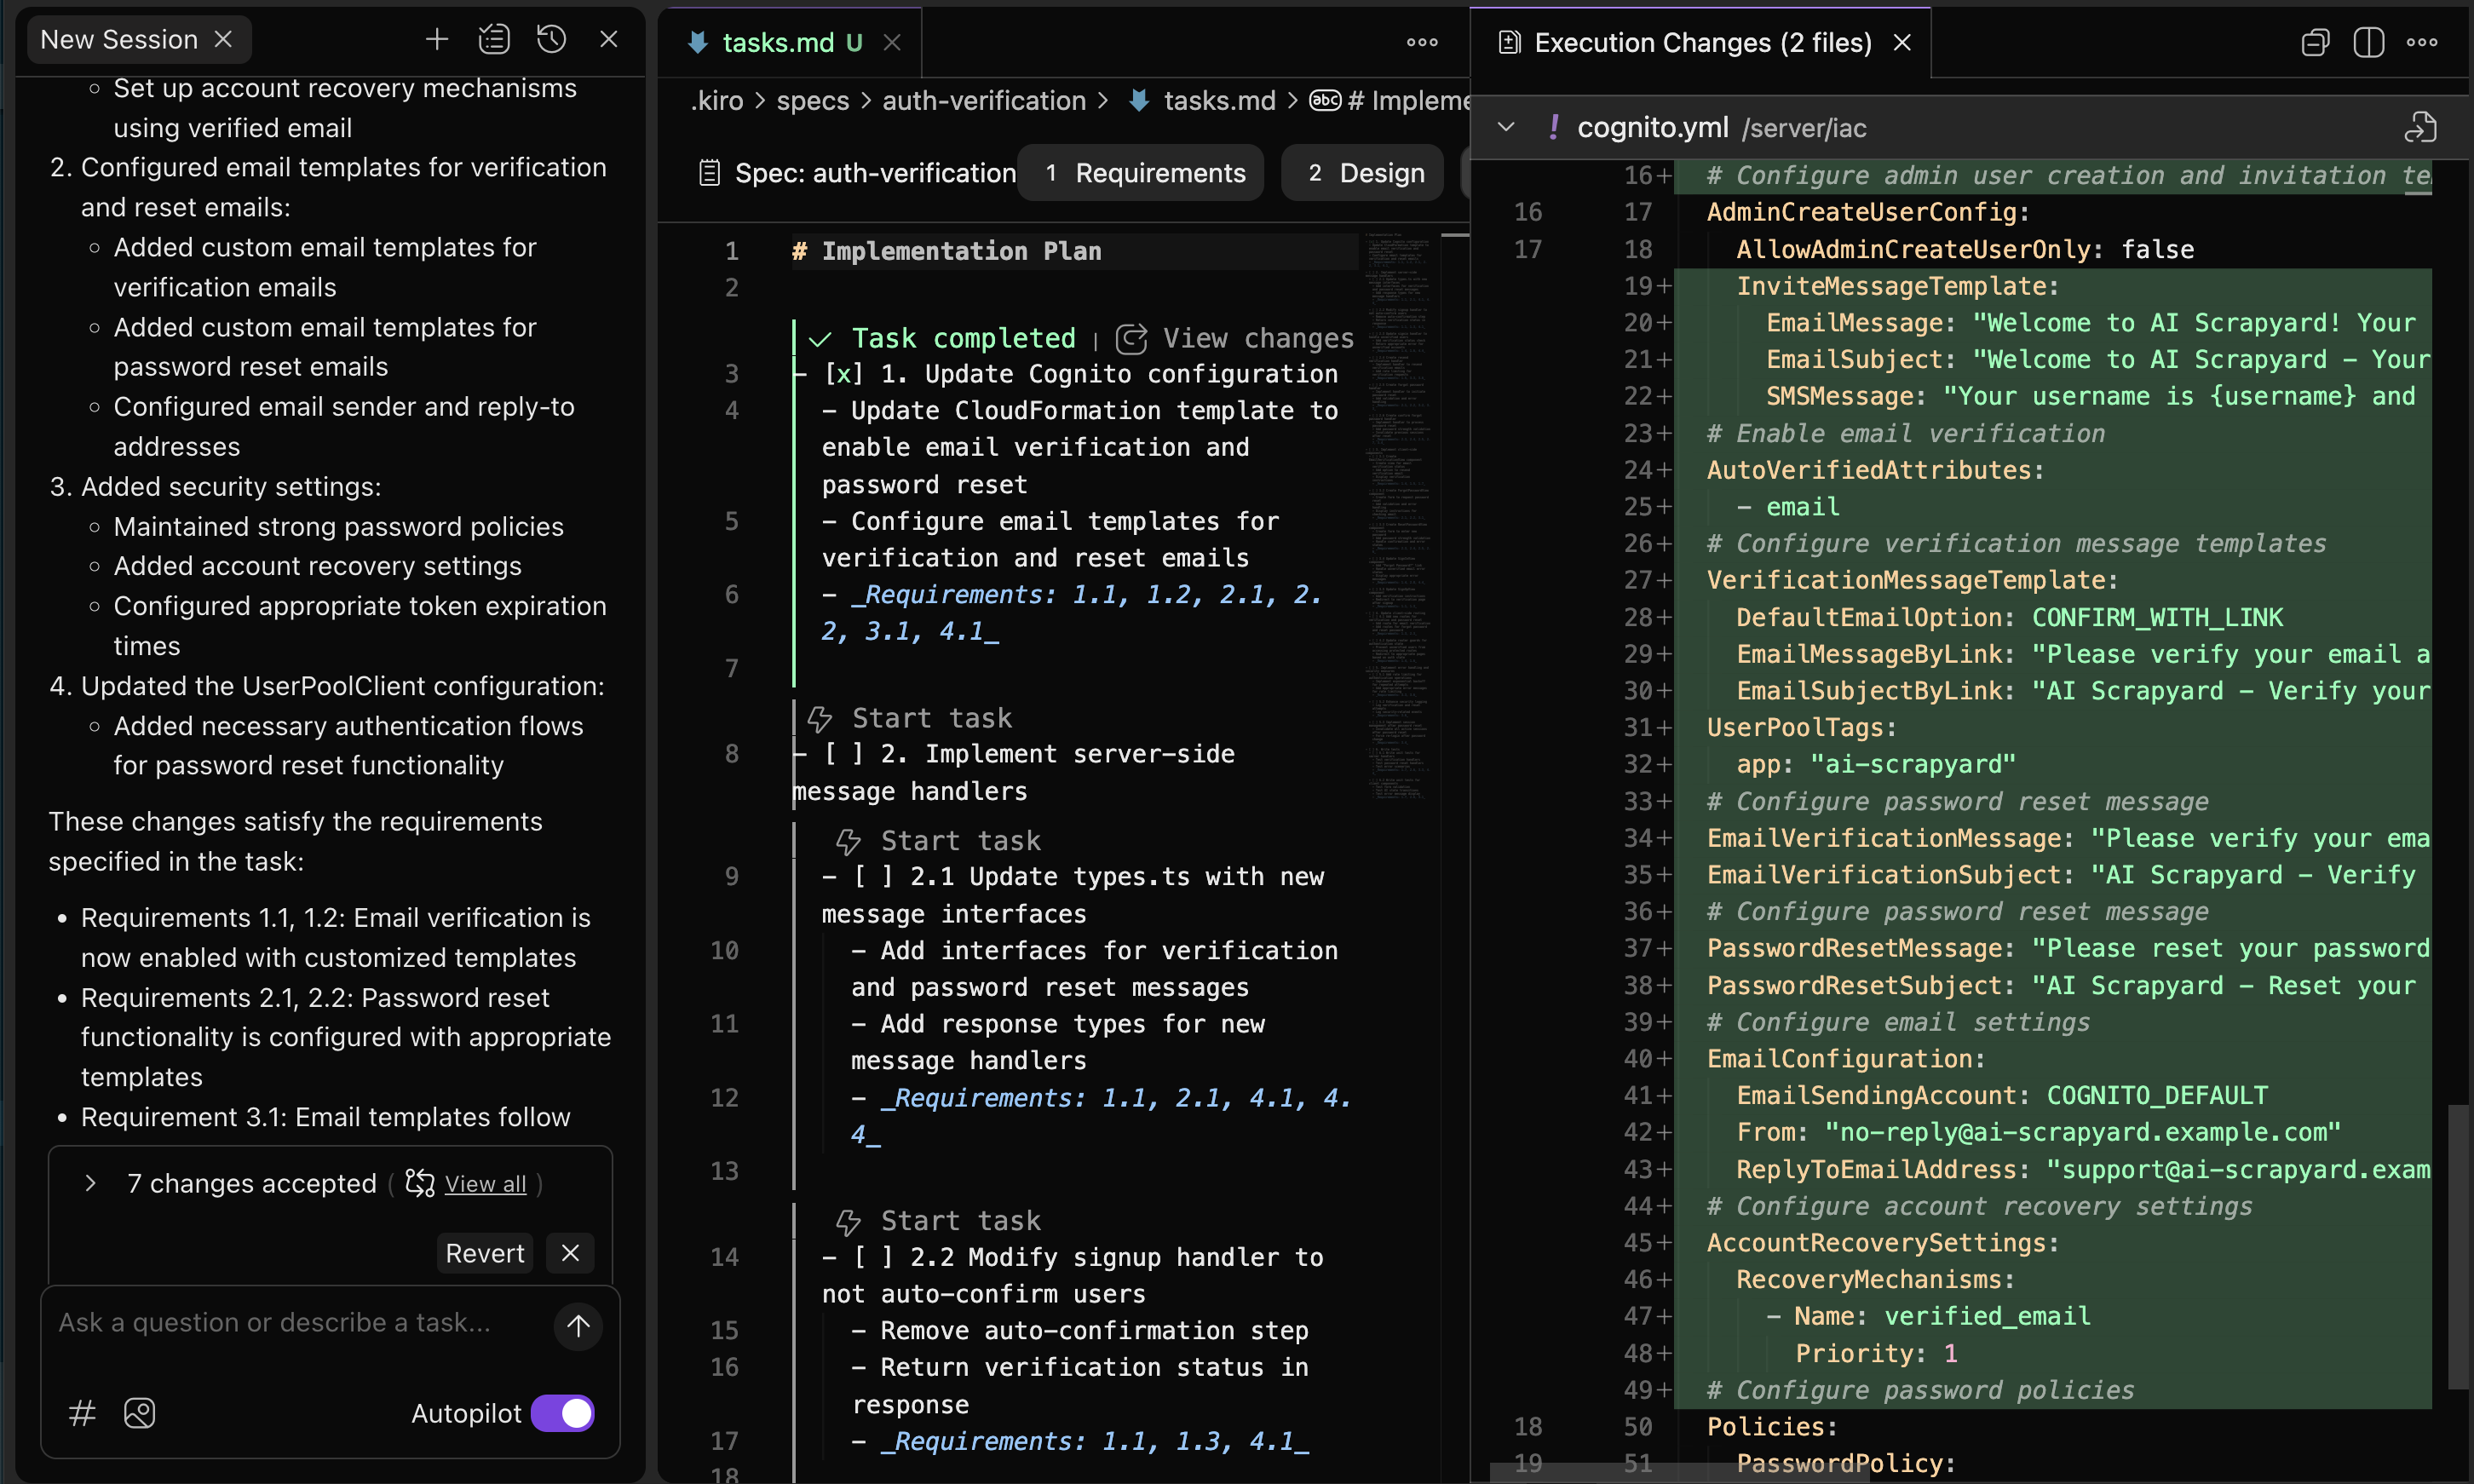The height and width of the screenshot is (1484, 2474).
Task: Click the split editor layout icon
Action: [2368, 42]
